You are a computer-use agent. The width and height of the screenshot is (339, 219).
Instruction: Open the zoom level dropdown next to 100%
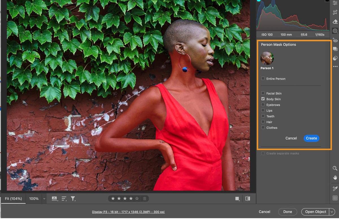(x=44, y=199)
